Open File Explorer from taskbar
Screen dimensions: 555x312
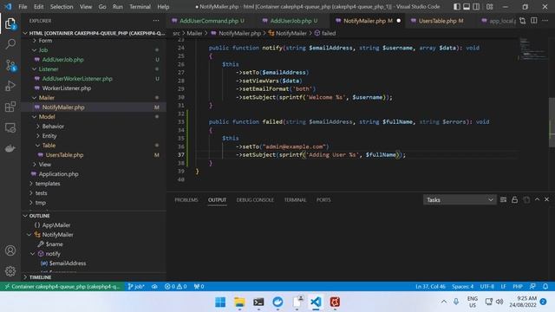click(239, 302)
